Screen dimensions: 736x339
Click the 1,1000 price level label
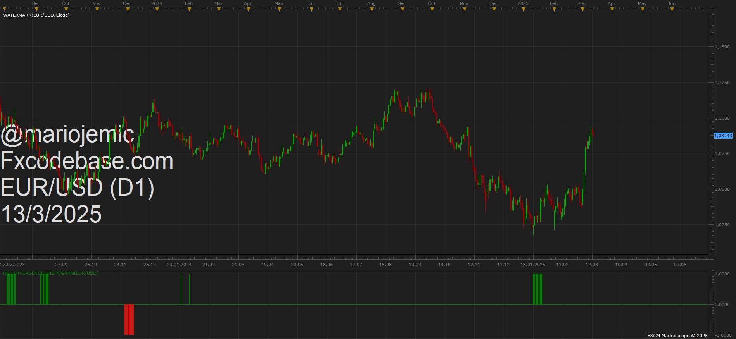[722, 118]
